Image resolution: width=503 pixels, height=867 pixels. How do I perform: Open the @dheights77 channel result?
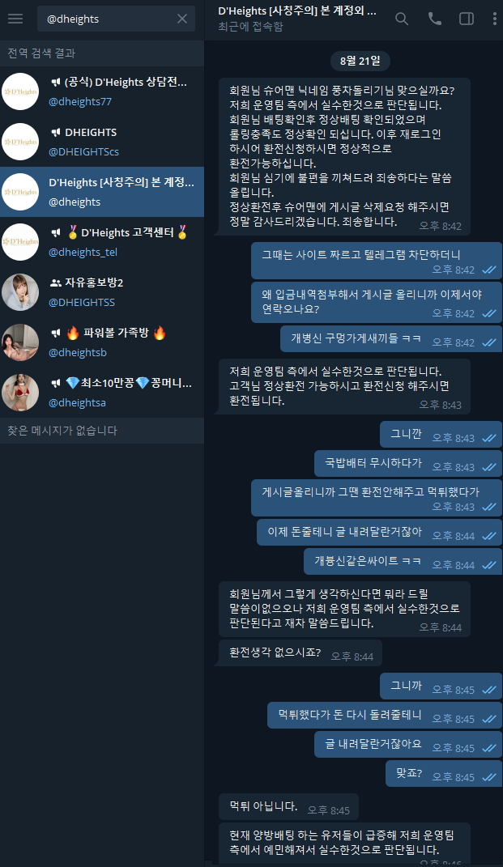tap(102, 91)
